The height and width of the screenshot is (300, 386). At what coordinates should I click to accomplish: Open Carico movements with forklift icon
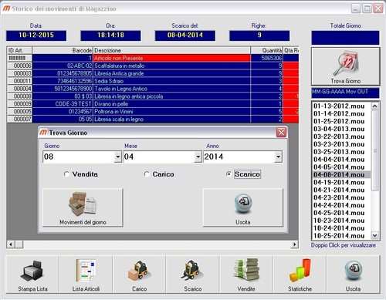point(139,275)
